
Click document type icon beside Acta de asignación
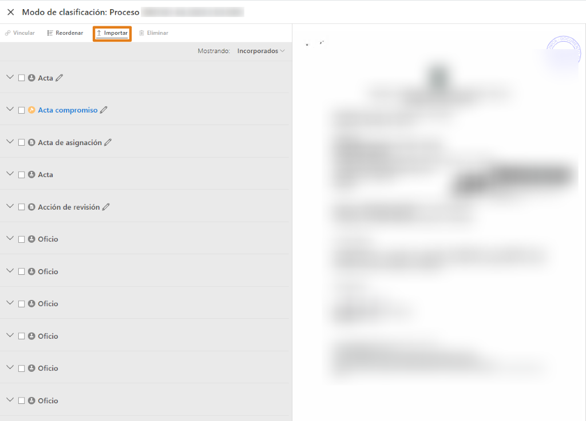(32, 142)
